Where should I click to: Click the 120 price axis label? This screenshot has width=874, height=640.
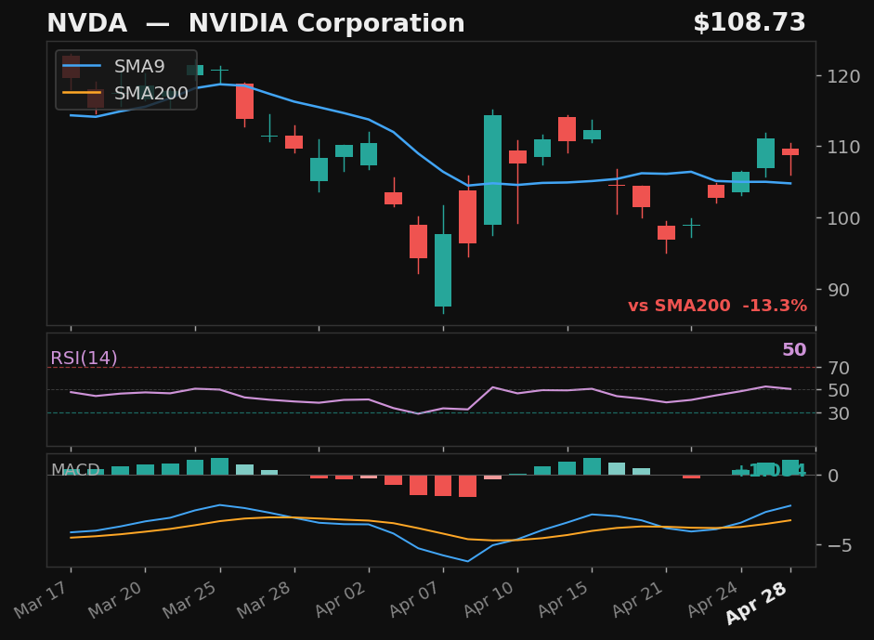point(843,76)
